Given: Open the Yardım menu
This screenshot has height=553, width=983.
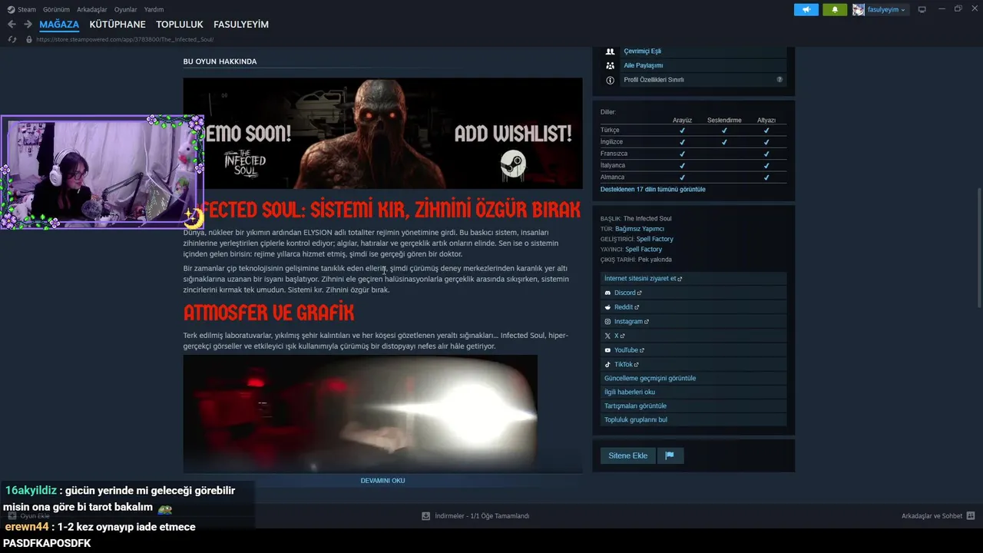Looking at the screenshot, I should tap(154, 10).
